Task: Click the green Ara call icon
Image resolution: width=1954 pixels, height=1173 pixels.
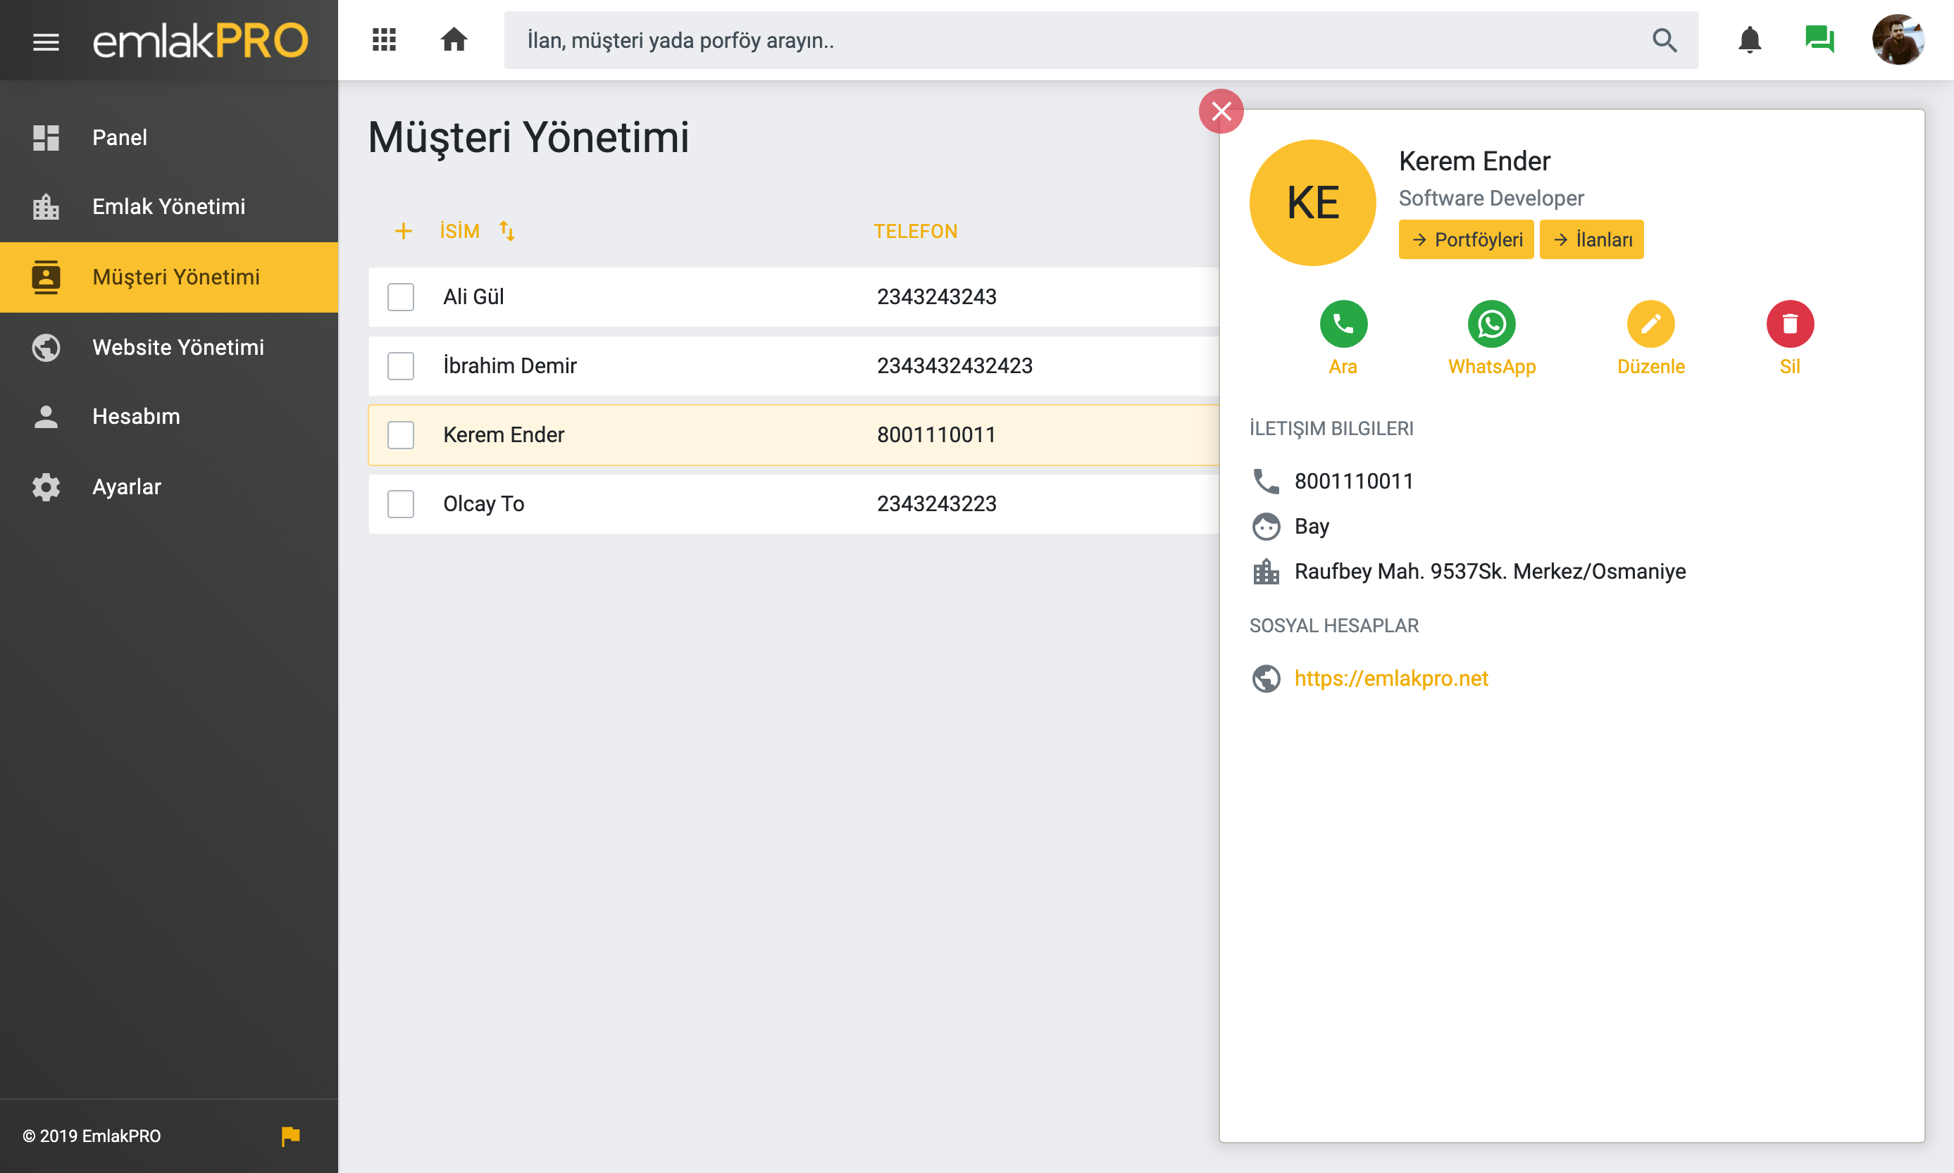Action: coord(1343,324)
